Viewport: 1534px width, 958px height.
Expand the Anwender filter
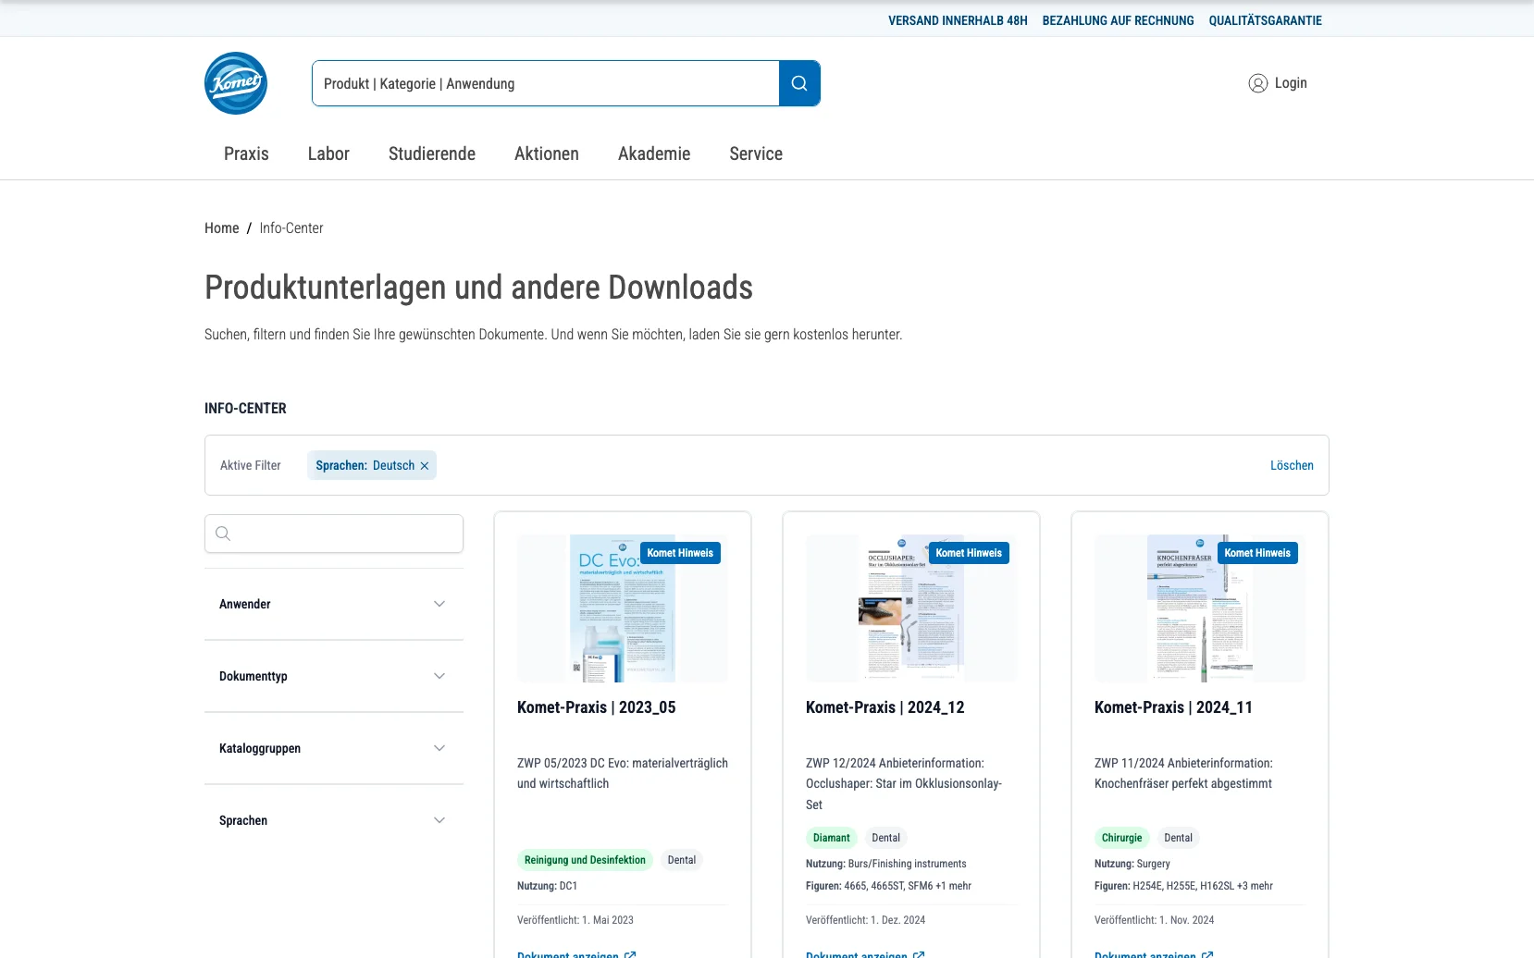(x=334, y=604)
